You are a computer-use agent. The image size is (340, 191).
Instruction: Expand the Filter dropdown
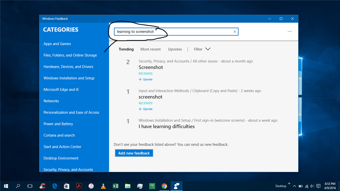[202, 49]
